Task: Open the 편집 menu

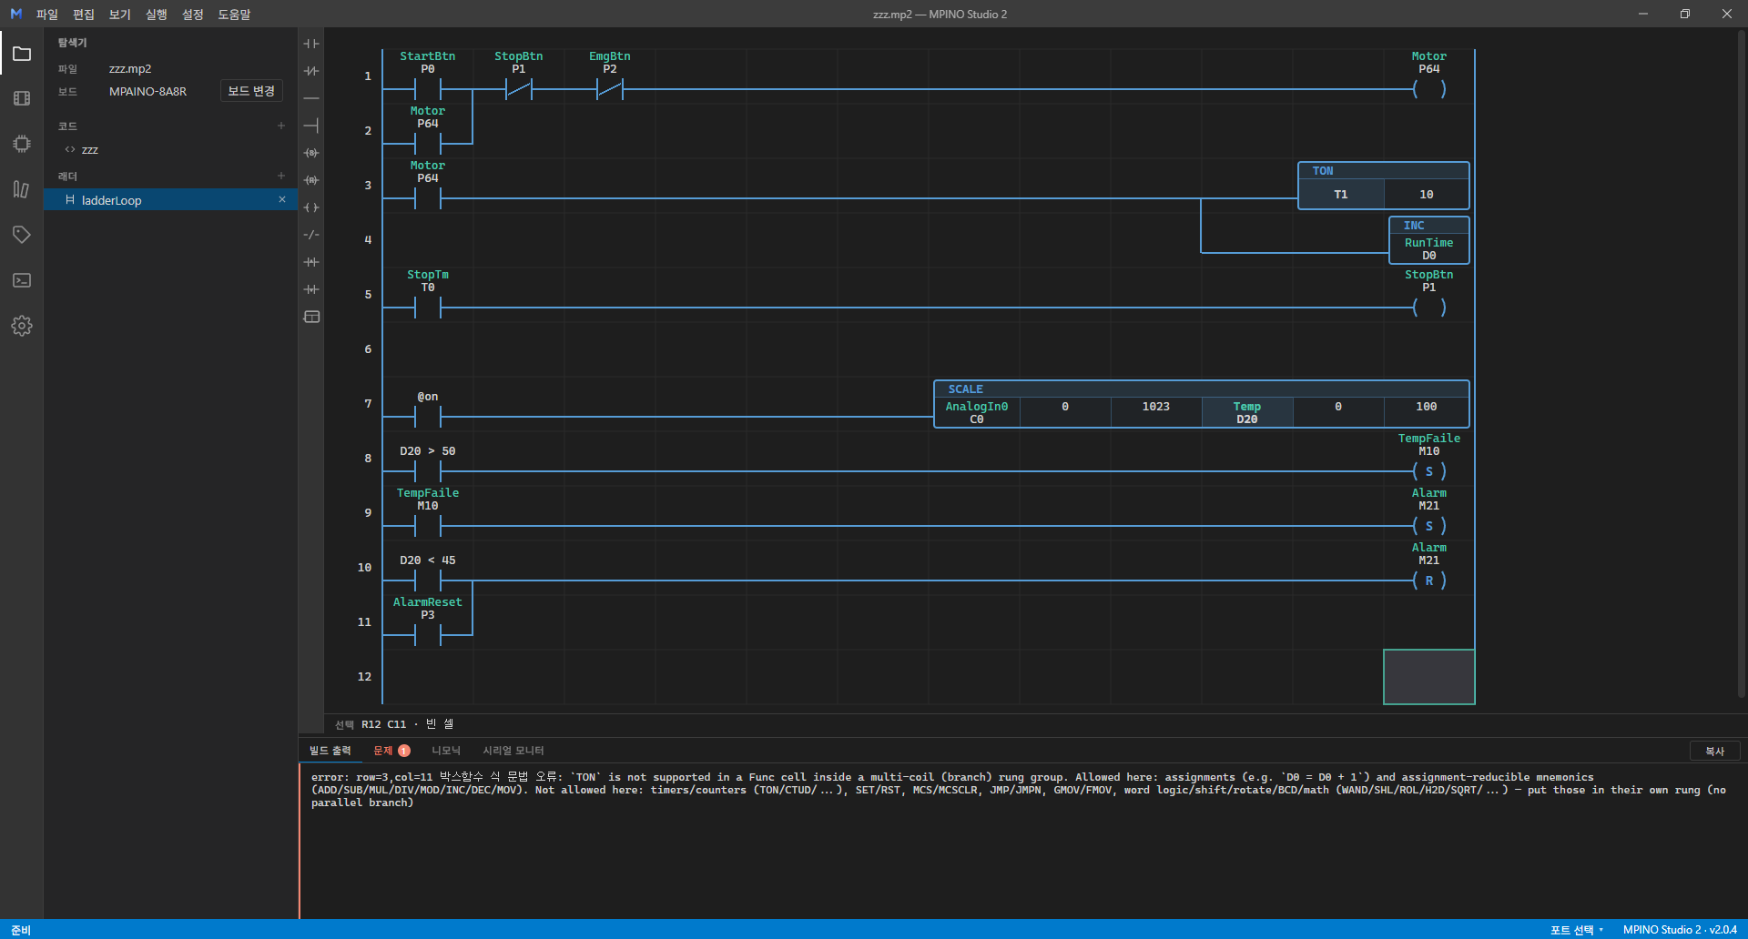Action: (84, 14)
